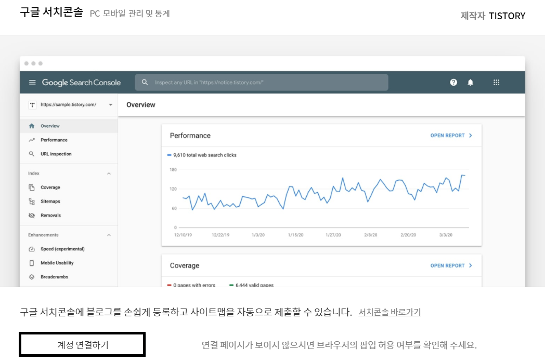Click the TISTORY creator name

pos(507,16)
